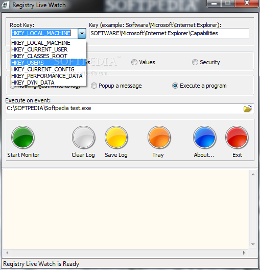Click the registry Key path input field

tap(169, 33)
